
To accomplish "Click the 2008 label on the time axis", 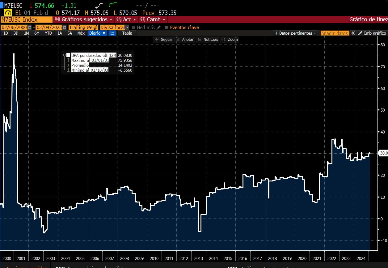I will tap(124, 258).
